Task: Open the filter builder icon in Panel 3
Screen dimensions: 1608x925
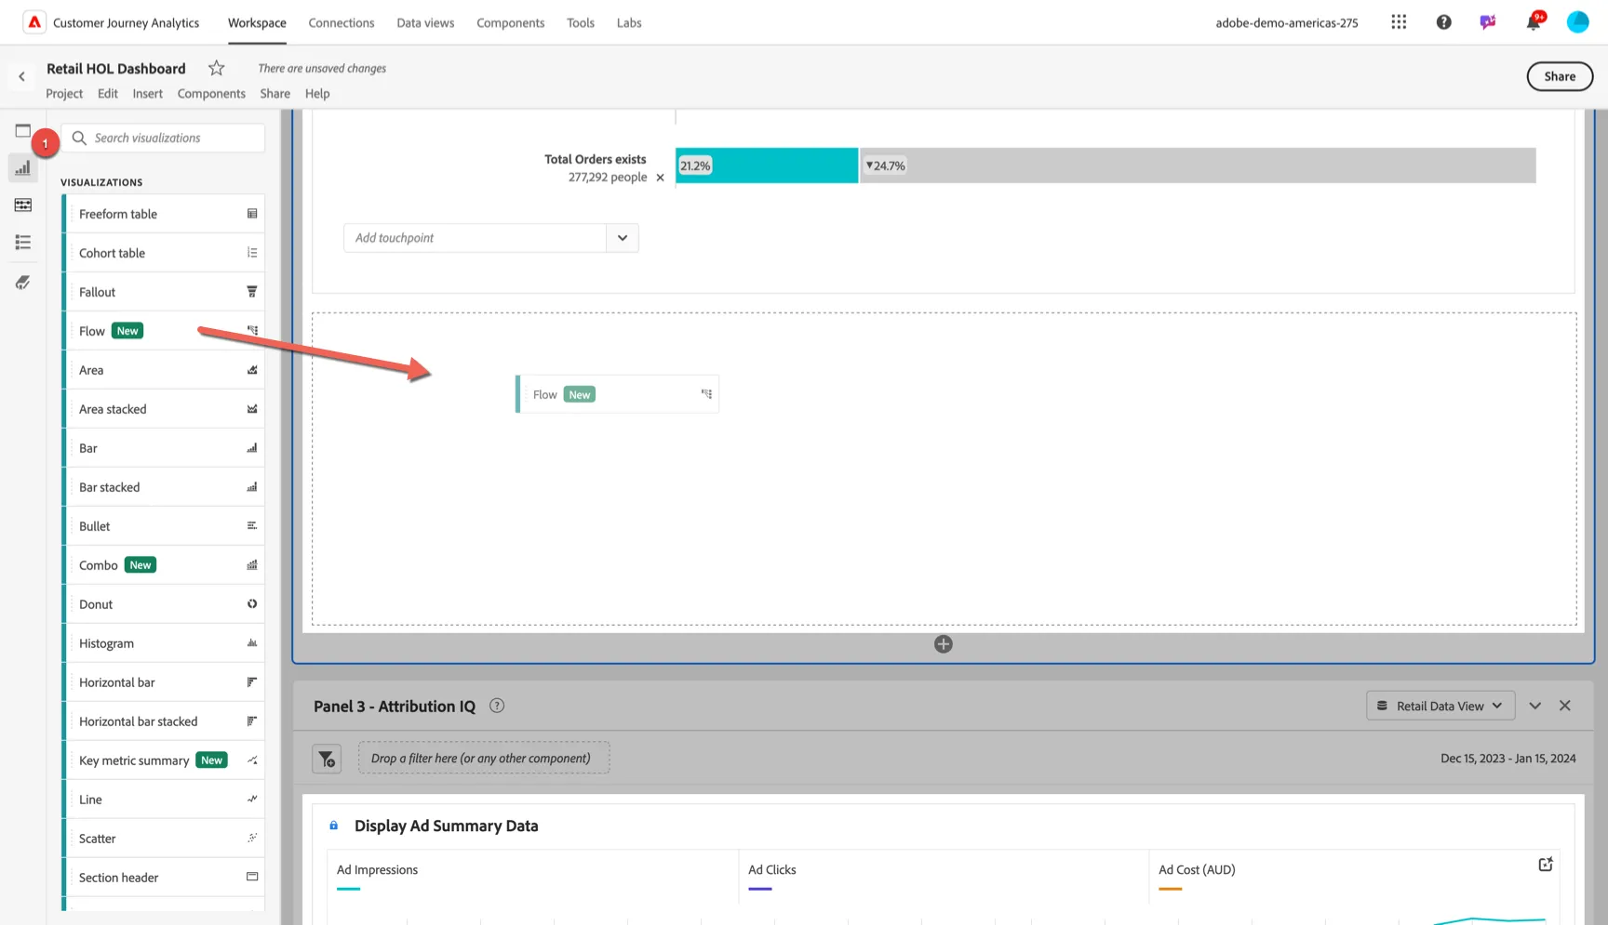Action: pyautogui.click(x=327, y=759)
